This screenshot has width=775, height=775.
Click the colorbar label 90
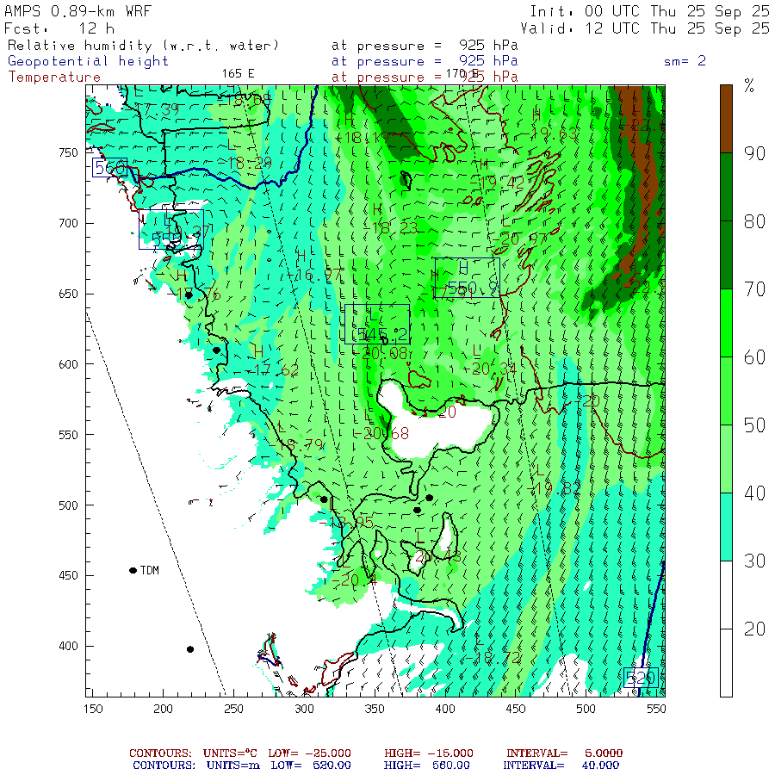pyautogui.click(x=754, y=153)
